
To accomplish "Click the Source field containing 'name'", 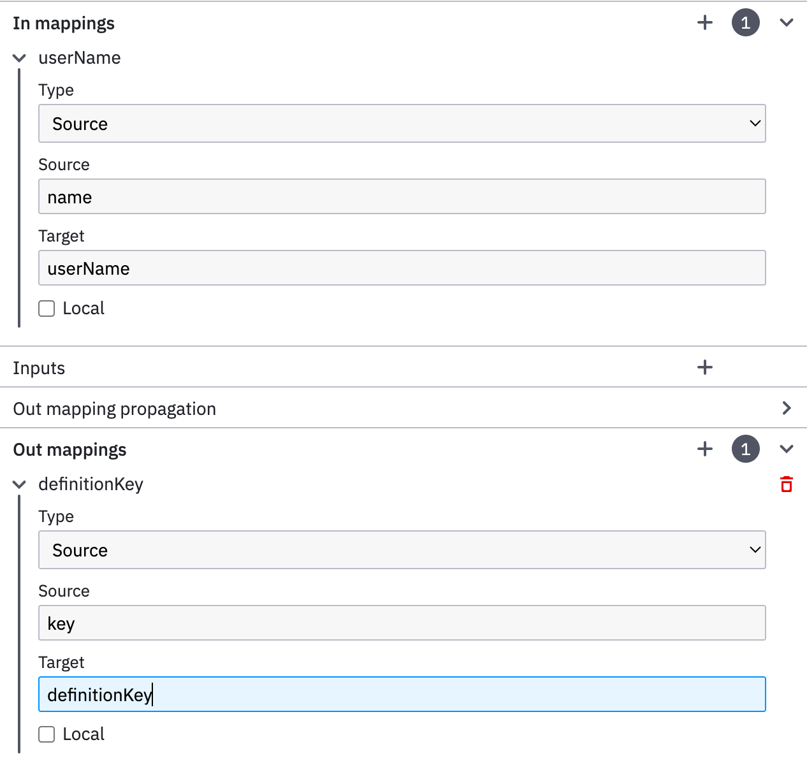I will click(402, 197).
